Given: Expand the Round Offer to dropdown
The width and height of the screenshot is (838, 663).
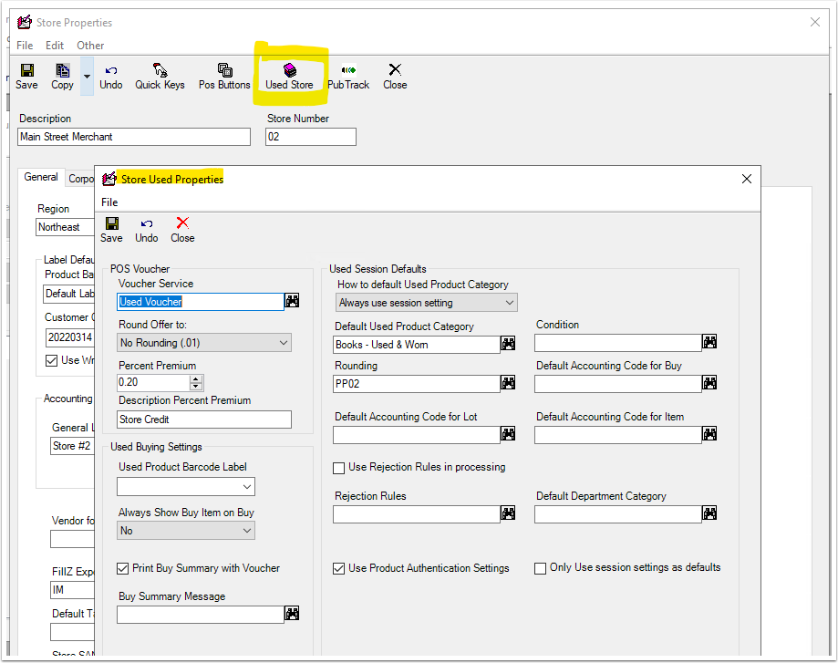Looking at the screenshot, I should tap(284, 343).
